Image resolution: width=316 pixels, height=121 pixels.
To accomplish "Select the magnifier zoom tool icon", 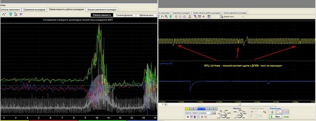I will coord(166,17).
